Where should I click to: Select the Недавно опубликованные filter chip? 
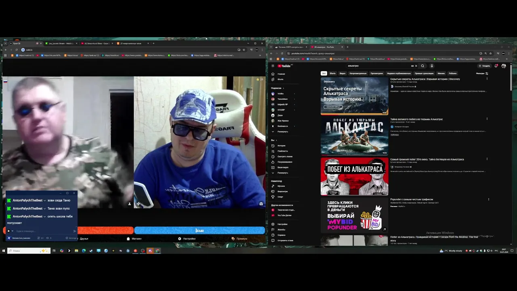(399, 74)
